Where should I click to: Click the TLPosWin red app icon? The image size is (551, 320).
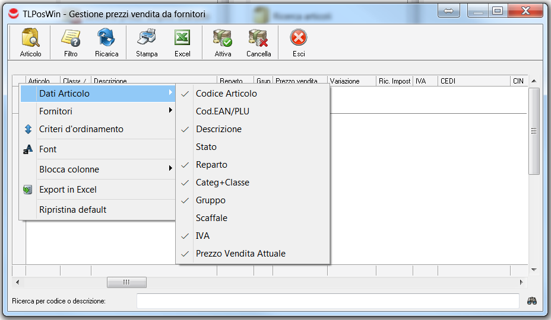point(13,14)
